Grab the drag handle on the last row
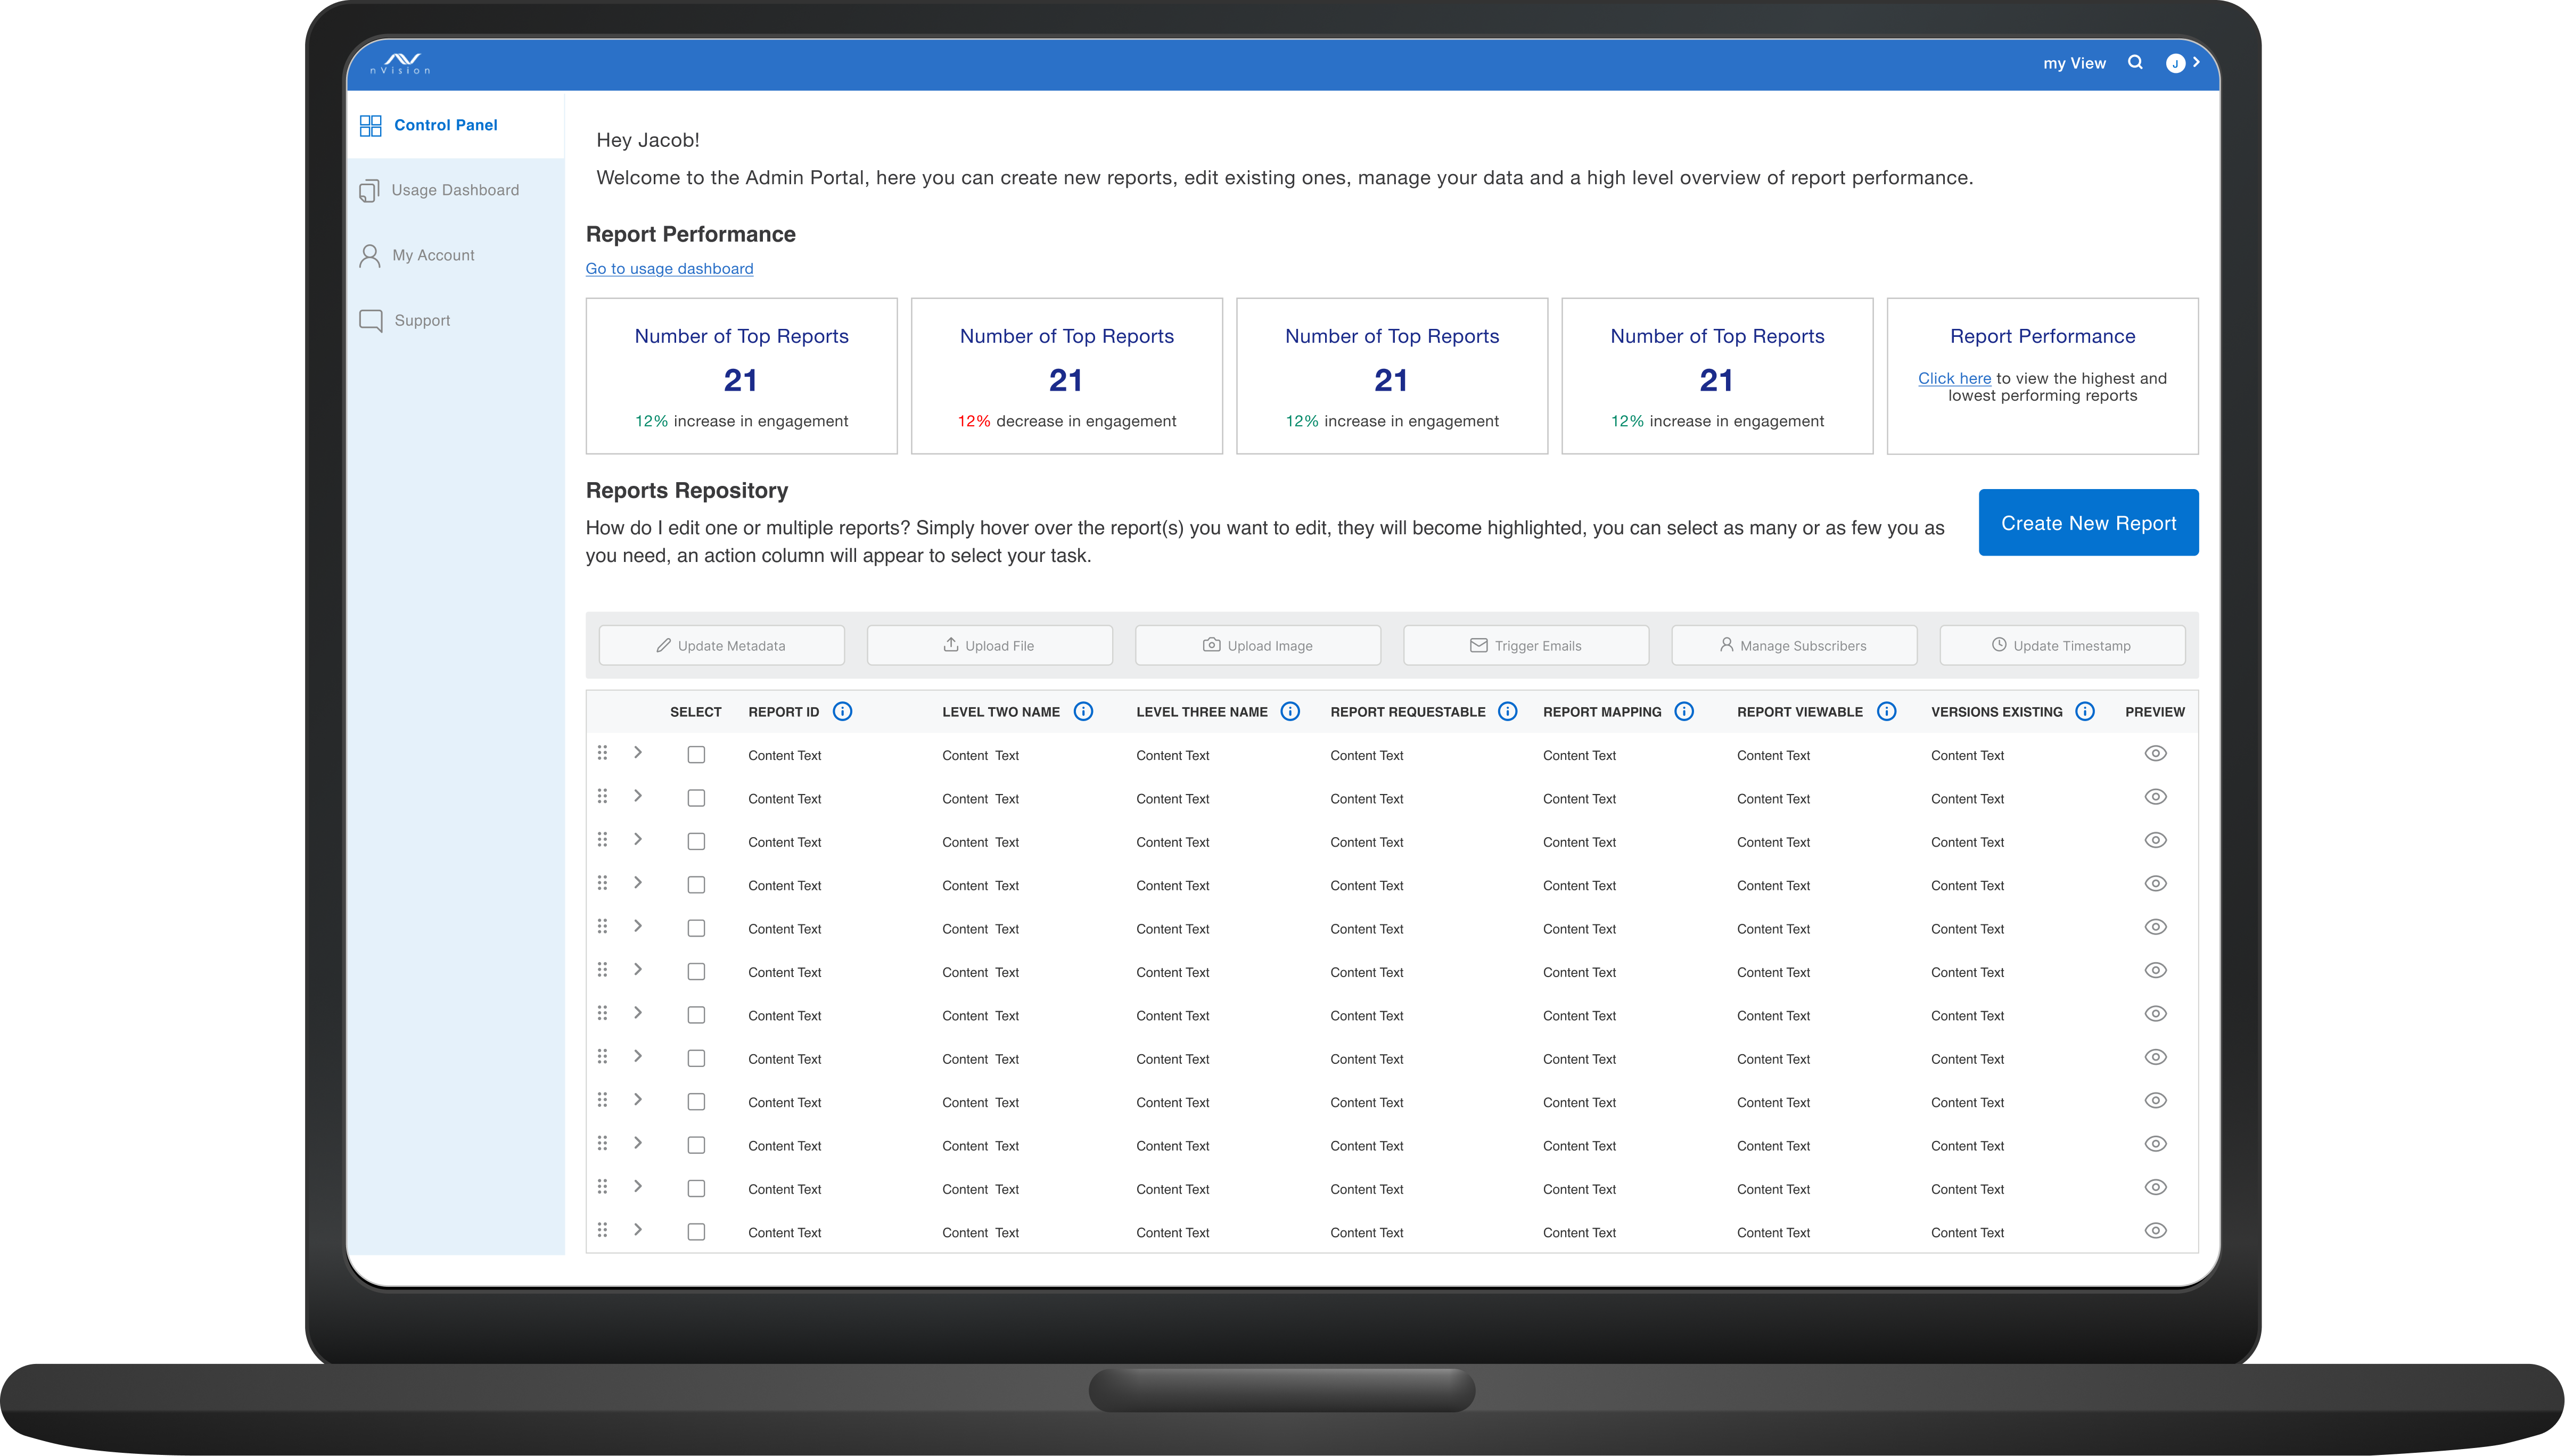This screenshot has width=2565, height=1456. pyautogui.click(x=602, y=1229)
